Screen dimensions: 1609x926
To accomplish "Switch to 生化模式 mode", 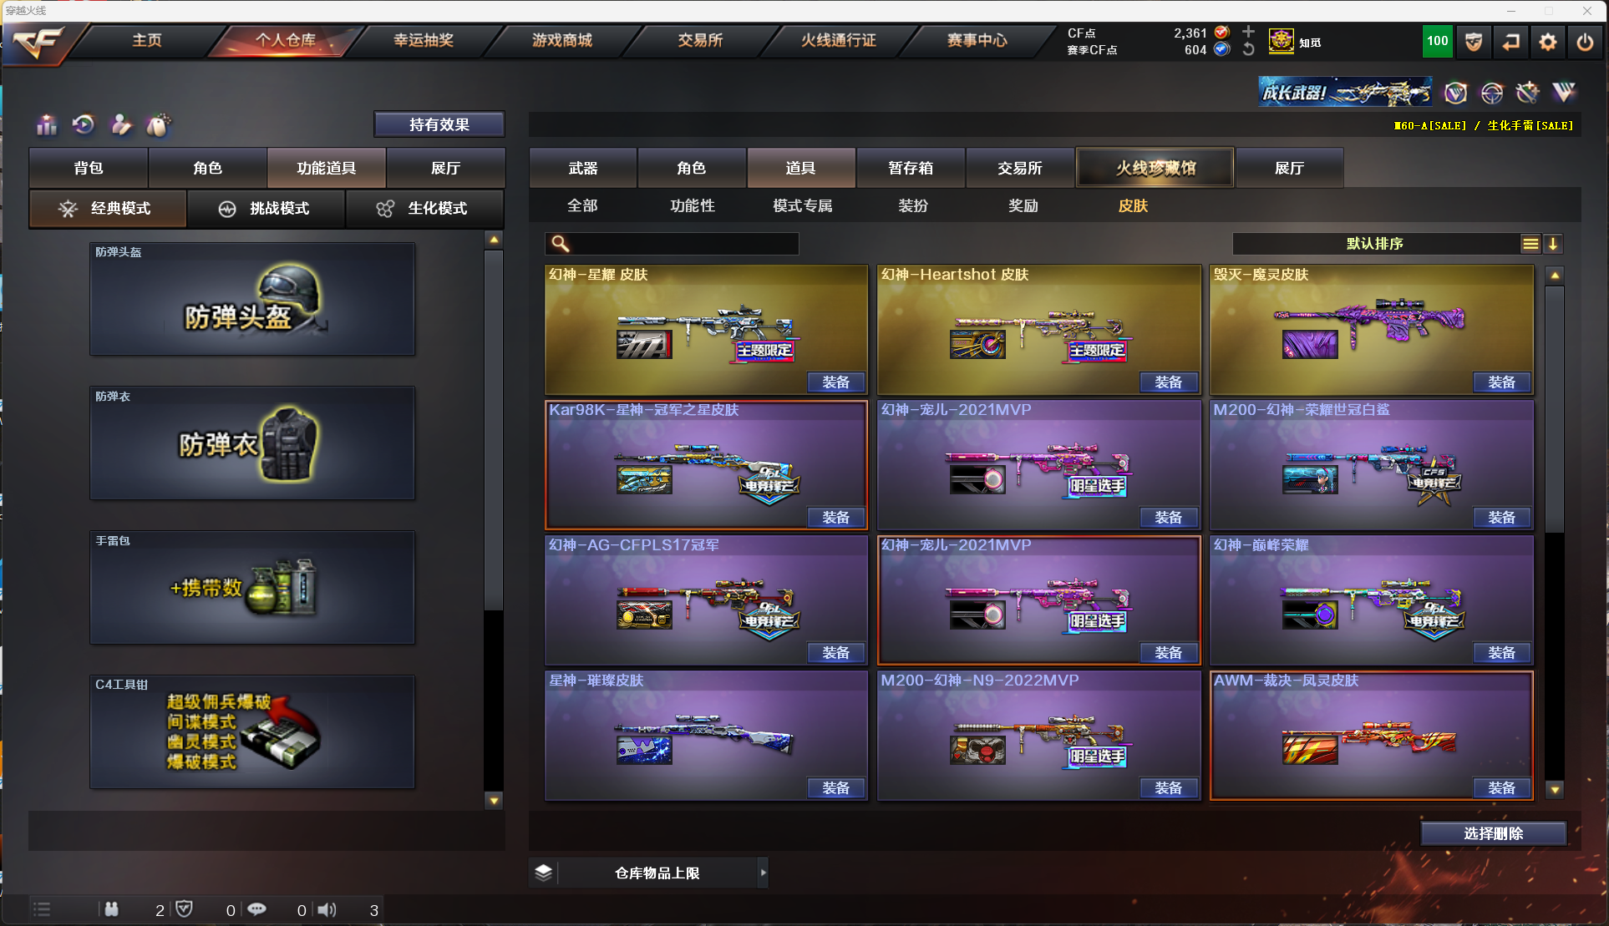I will point(424,208).
